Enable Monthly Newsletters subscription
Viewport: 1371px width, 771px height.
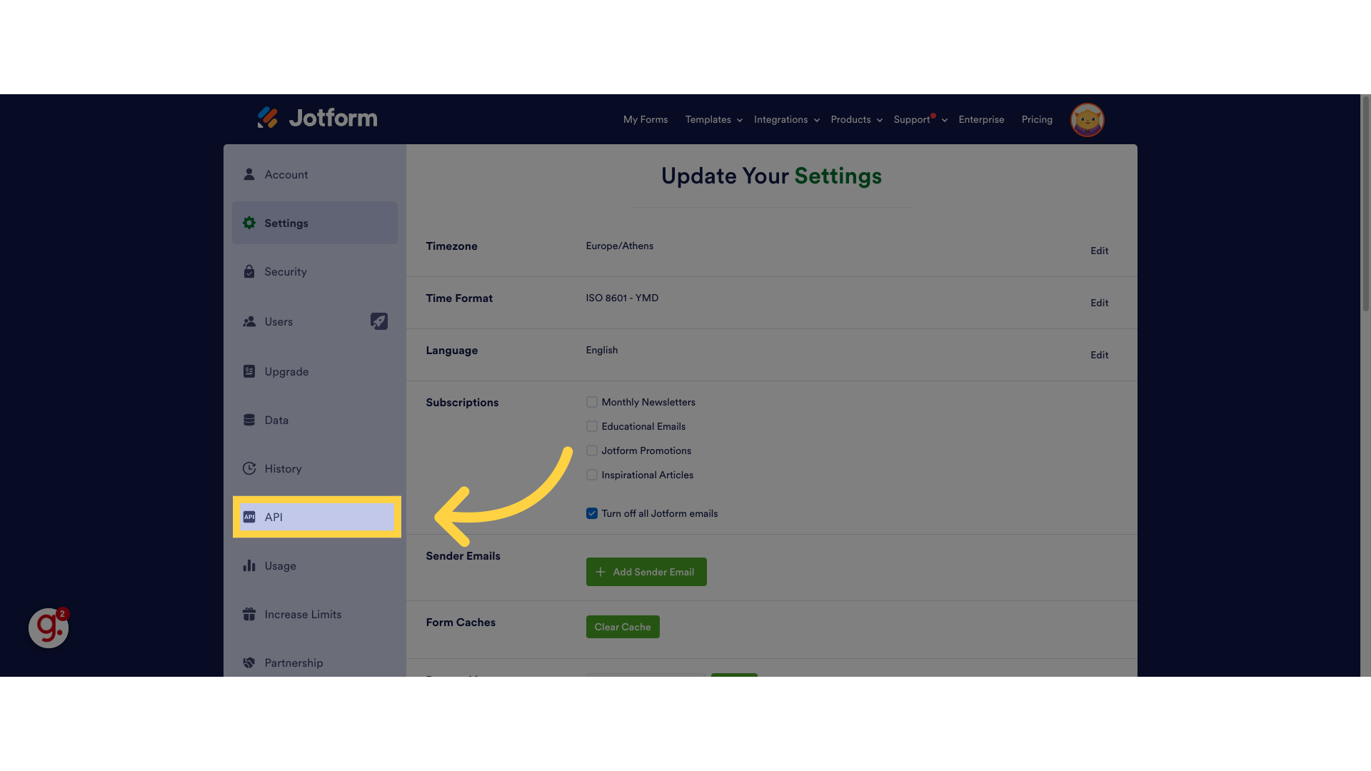(x=591, y=402)
